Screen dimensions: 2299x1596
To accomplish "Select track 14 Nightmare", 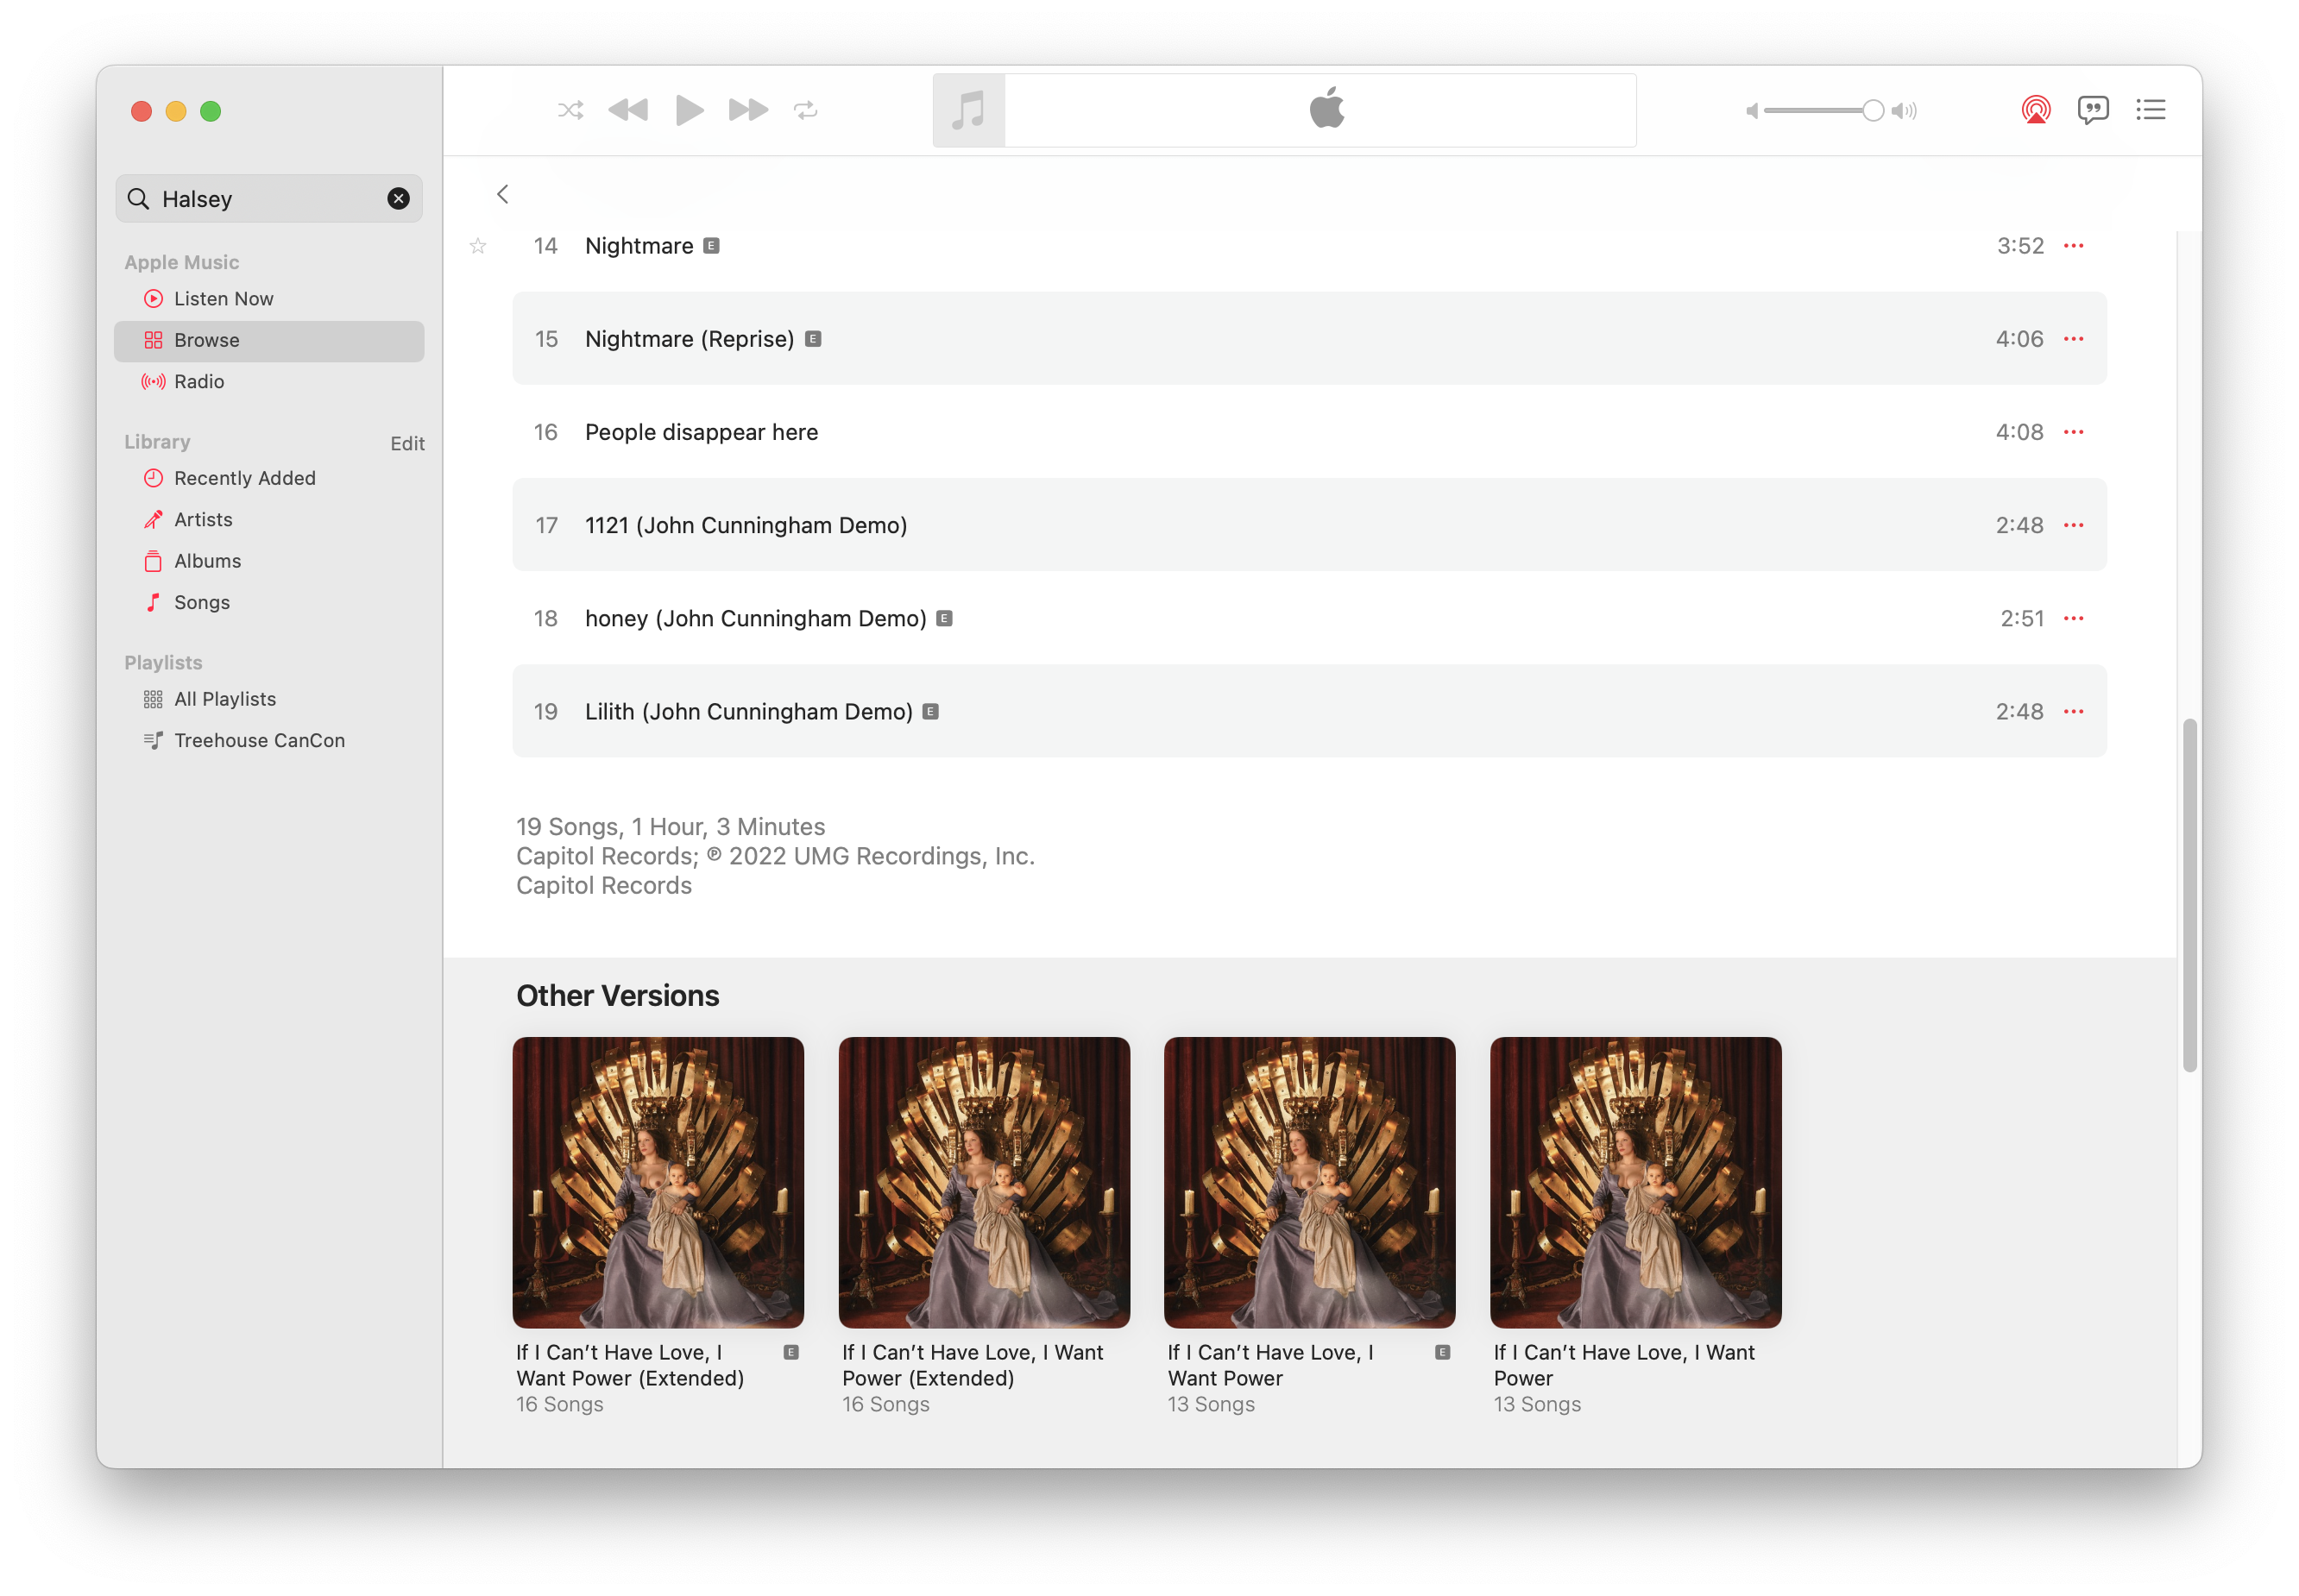I will pos(1309,246).
